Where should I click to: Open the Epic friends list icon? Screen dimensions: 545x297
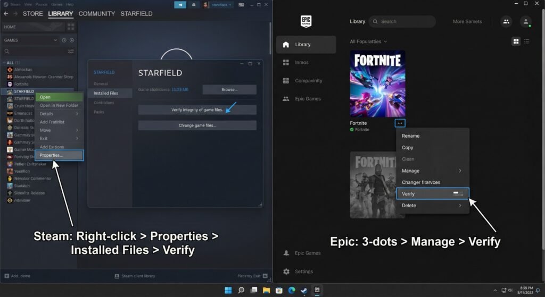506,22
